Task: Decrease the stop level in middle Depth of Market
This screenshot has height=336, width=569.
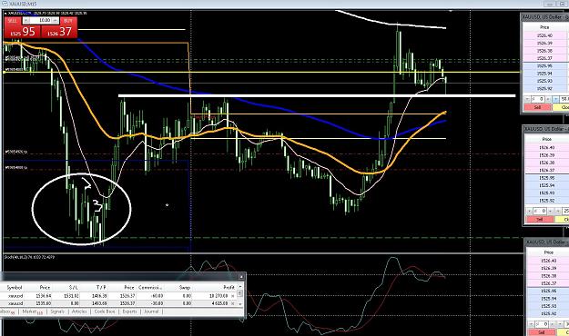Action: pos(530,211)
